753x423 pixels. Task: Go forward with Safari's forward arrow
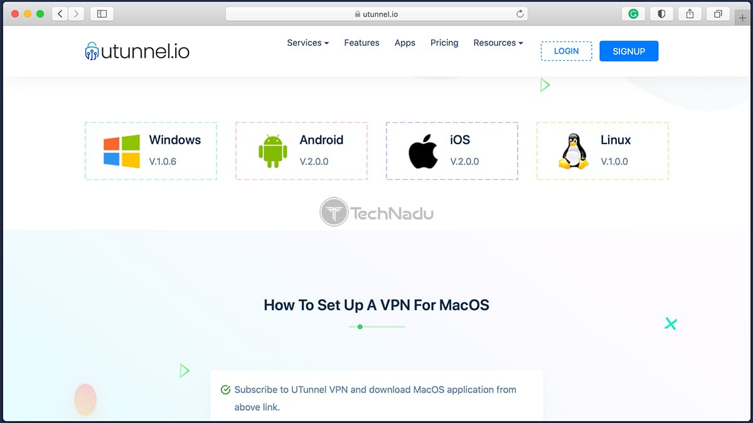pyautogui.click(x=77, y=13)
